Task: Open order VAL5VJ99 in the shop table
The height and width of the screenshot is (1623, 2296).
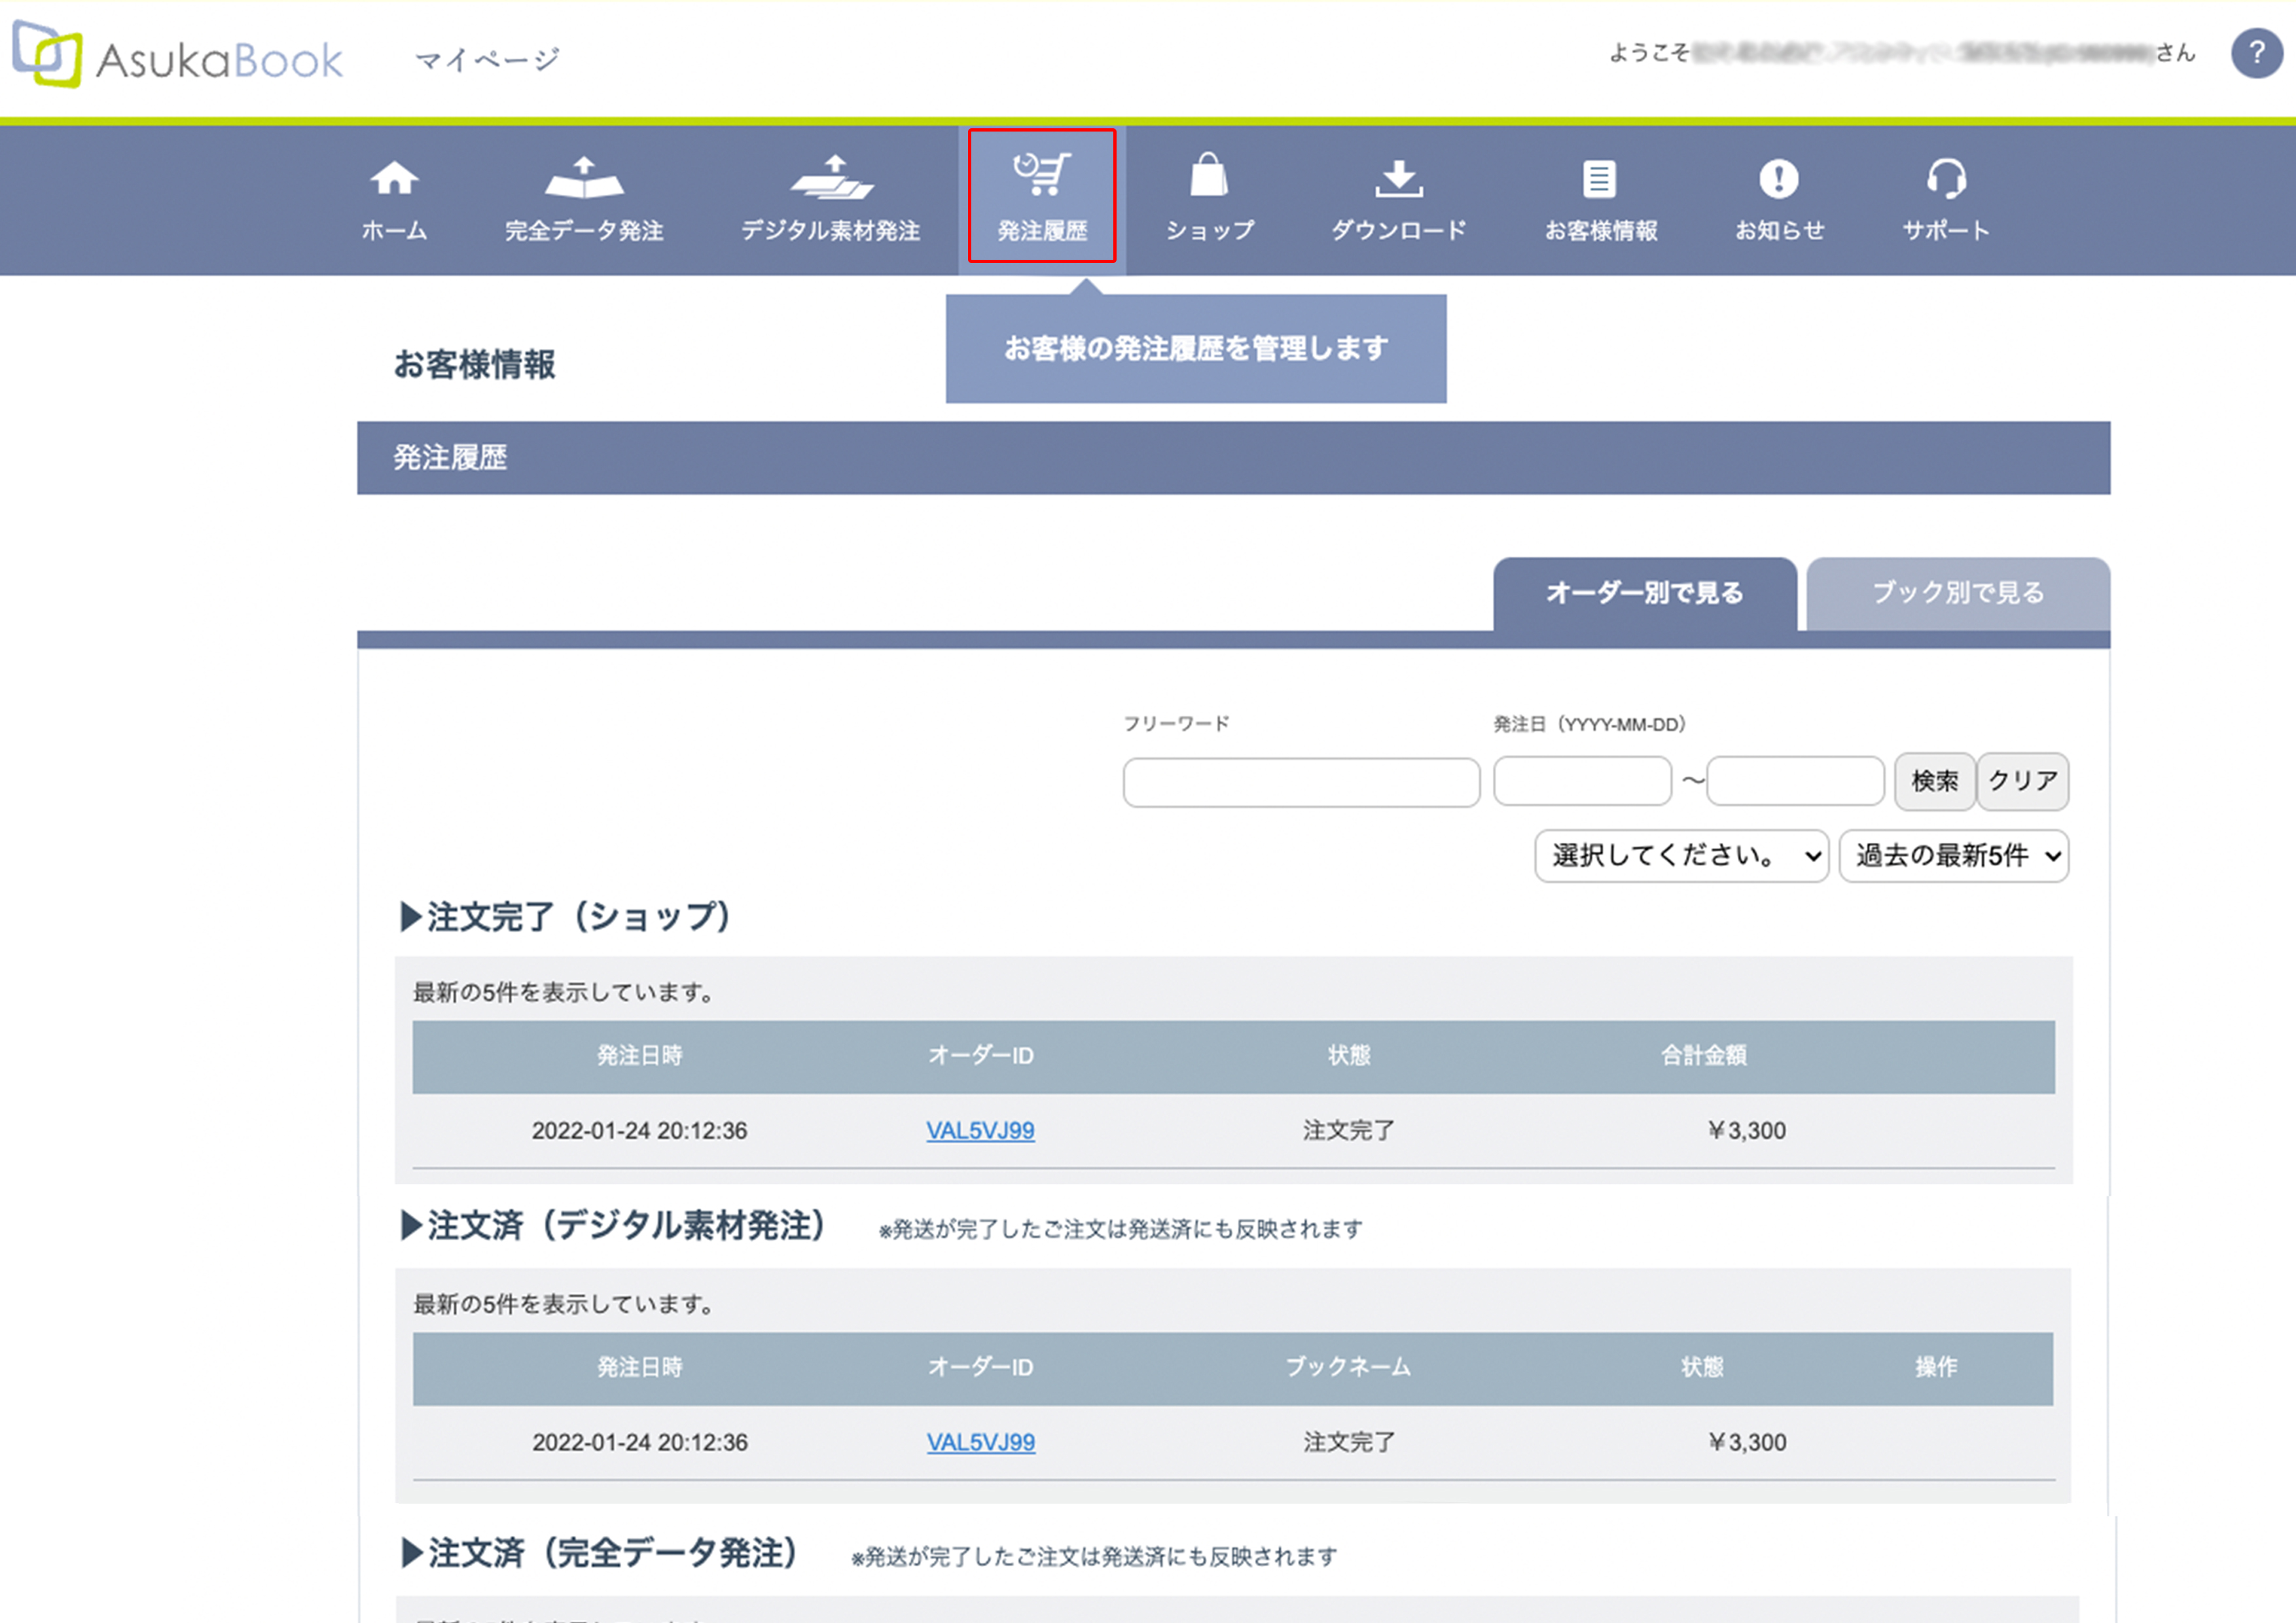Action: pyautogui.click(x=980, y=1130)
